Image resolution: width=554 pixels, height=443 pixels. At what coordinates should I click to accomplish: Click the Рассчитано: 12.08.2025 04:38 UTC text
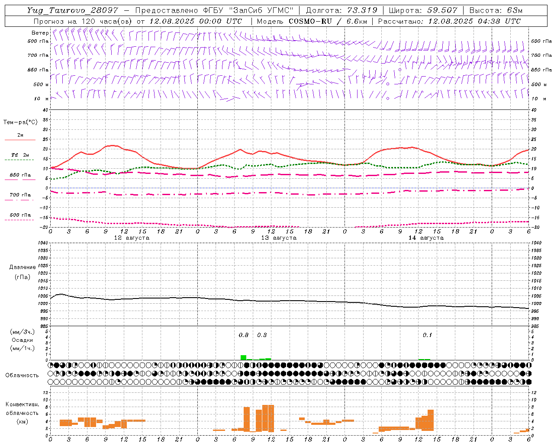449,21
